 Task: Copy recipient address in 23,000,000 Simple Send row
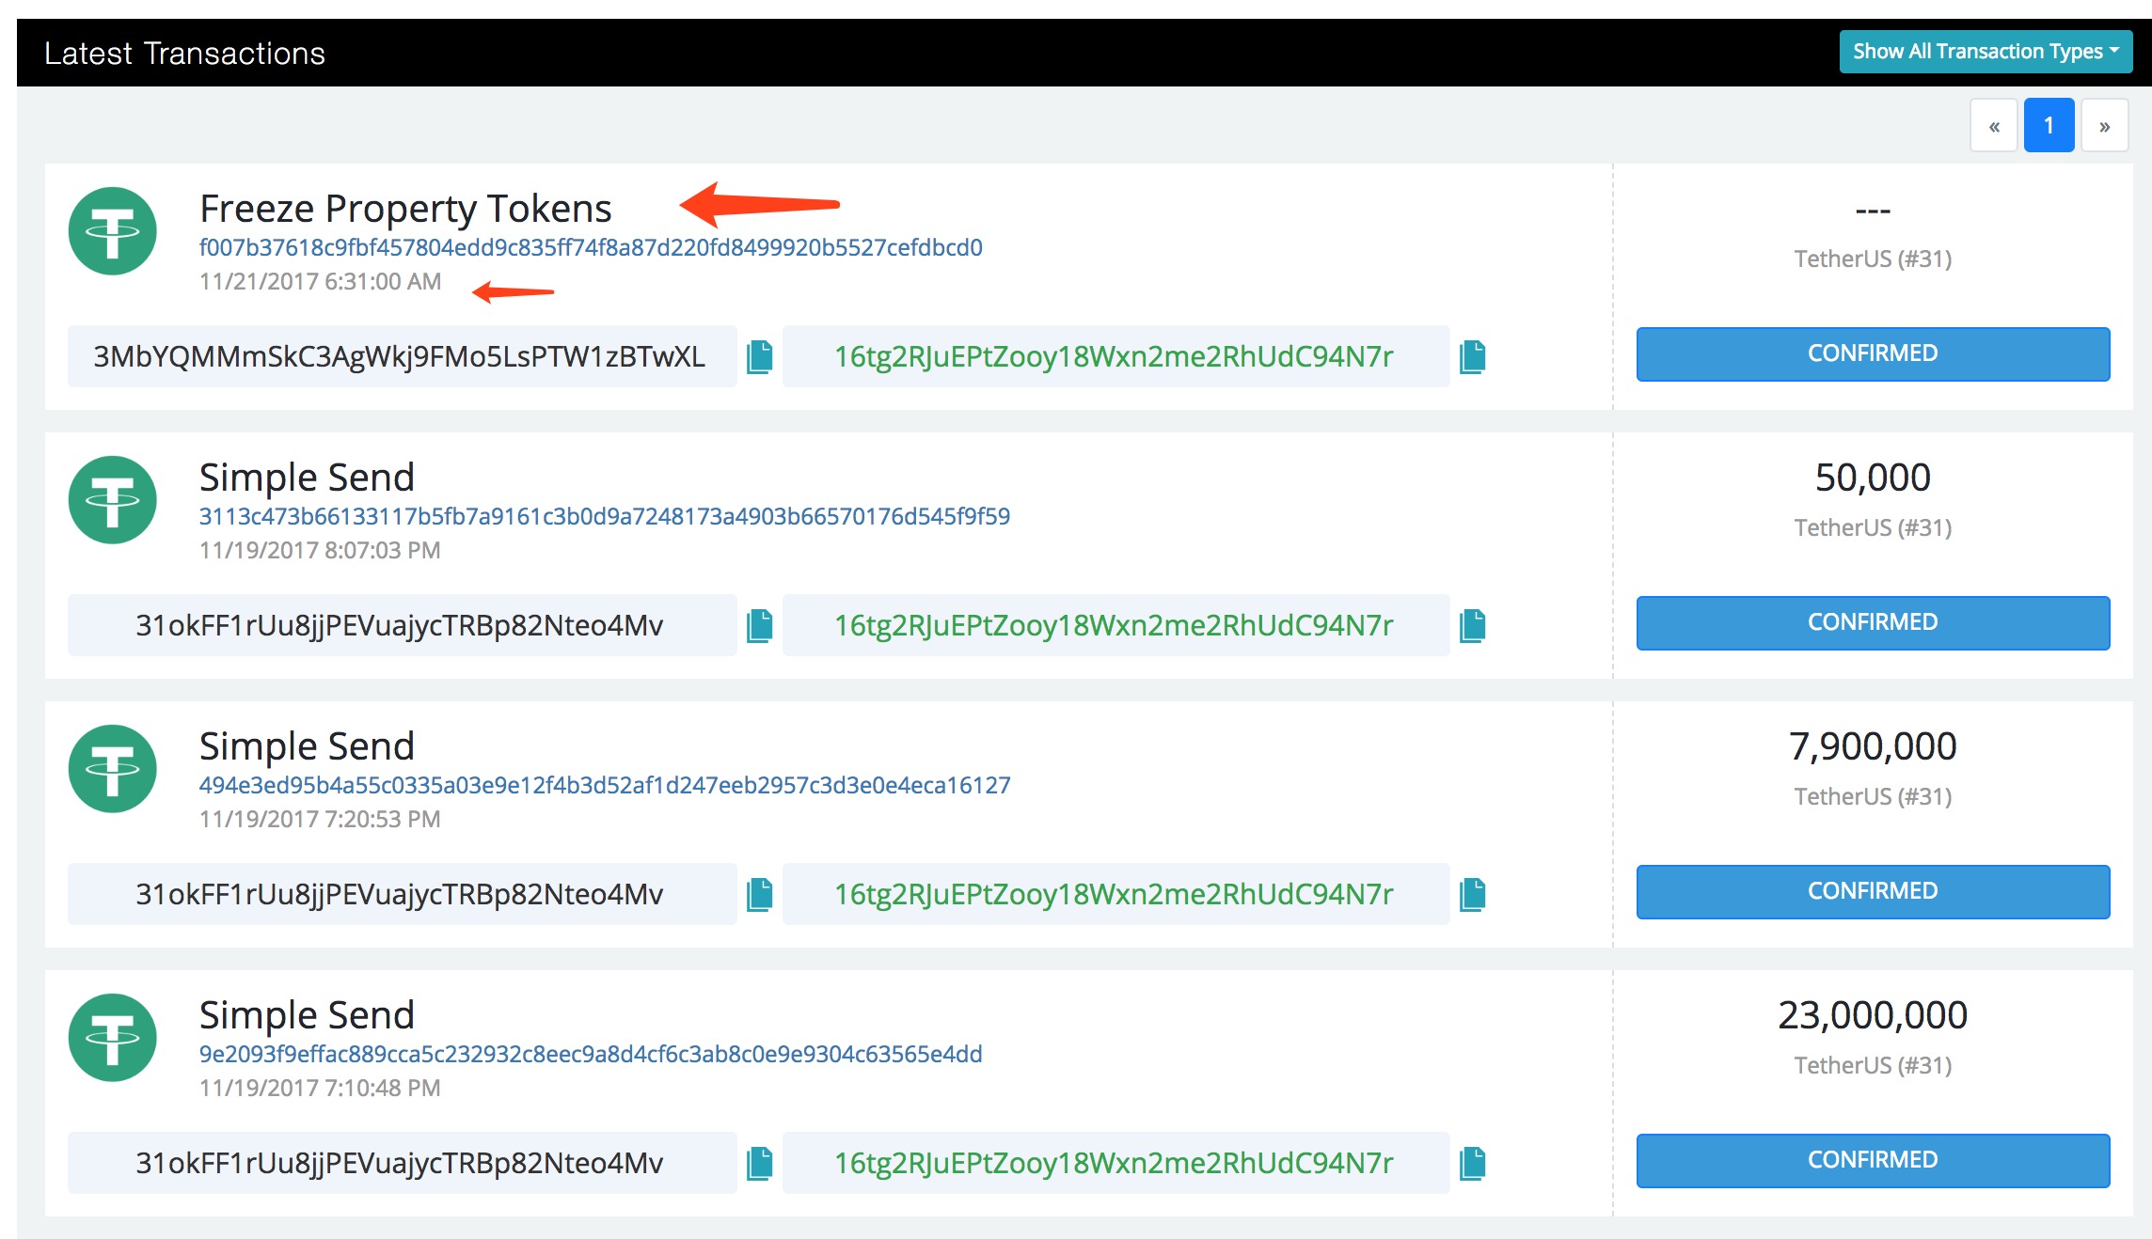1472,1164
